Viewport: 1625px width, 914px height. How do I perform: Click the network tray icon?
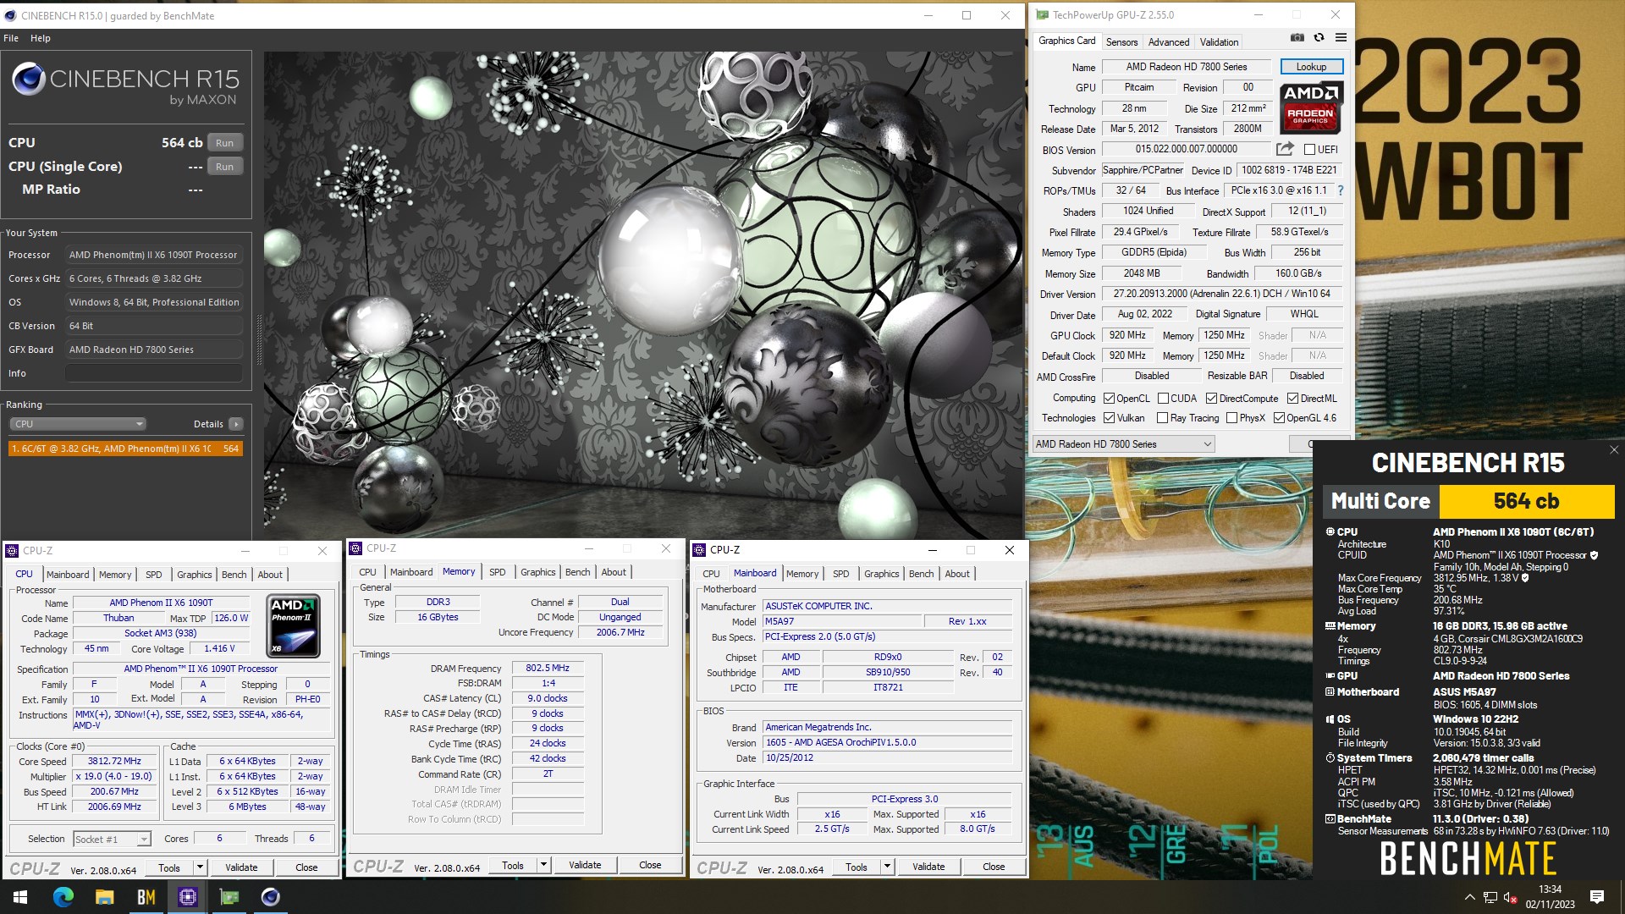[x=1490, y=897]
